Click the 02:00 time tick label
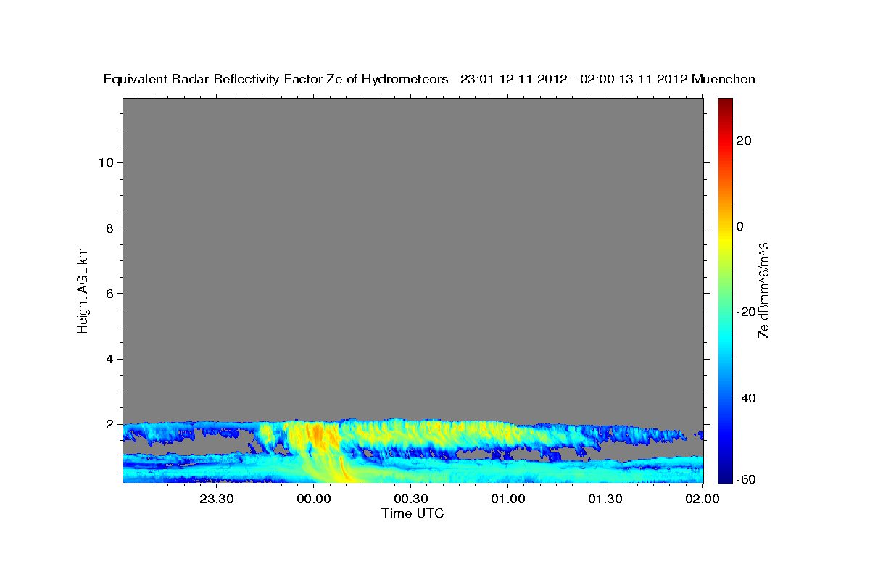The height and width of the screenshot is (580, 870). 703,499
